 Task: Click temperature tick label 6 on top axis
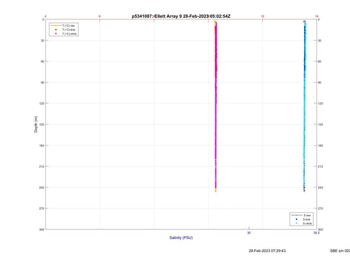click(100, 16)
